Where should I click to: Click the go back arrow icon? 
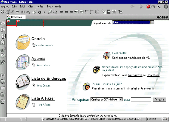(x=133, y=7)
